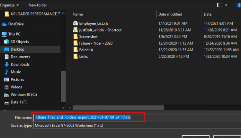The height and width of the screenshot is (138, 241).
Task: Select This PC in navigation pane
Action: pyautogui.click(x=14, y=34)
